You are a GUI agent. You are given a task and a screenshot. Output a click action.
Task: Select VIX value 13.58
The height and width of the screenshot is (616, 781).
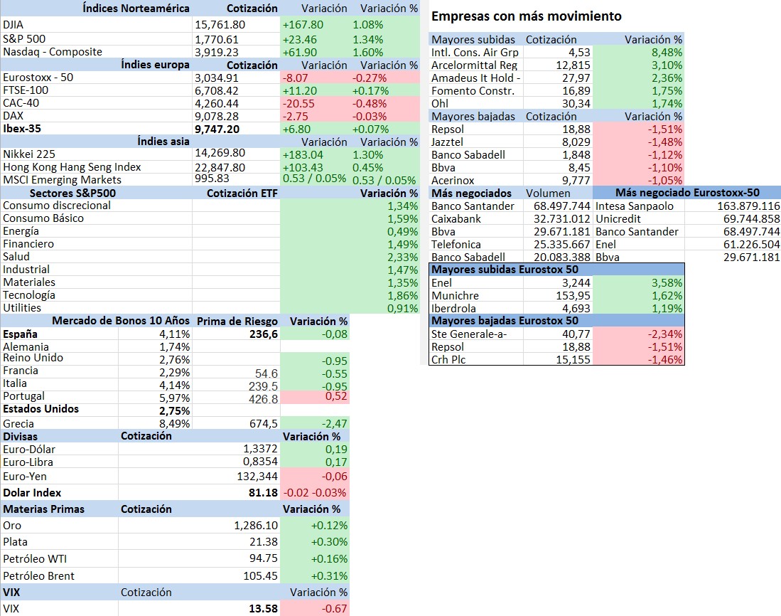point(263,608)
